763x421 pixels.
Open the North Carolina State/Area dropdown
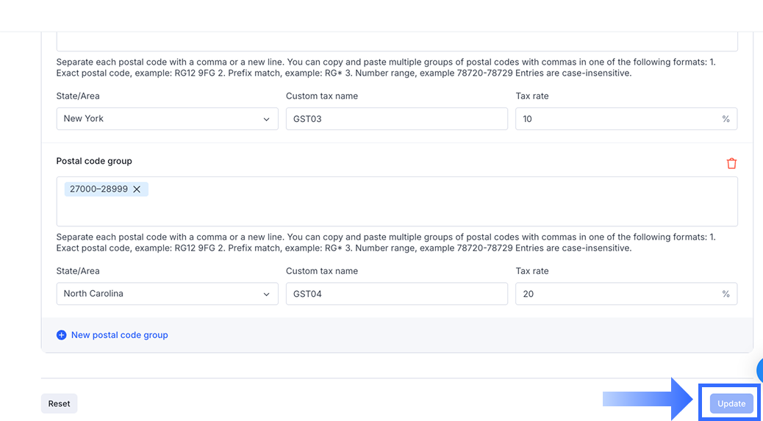tap(167, 294)
